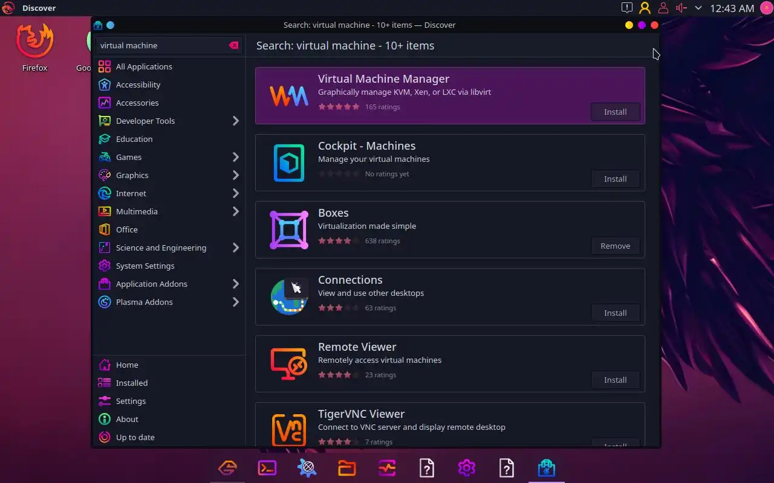Select the Graphics category icon

(105, 175)
